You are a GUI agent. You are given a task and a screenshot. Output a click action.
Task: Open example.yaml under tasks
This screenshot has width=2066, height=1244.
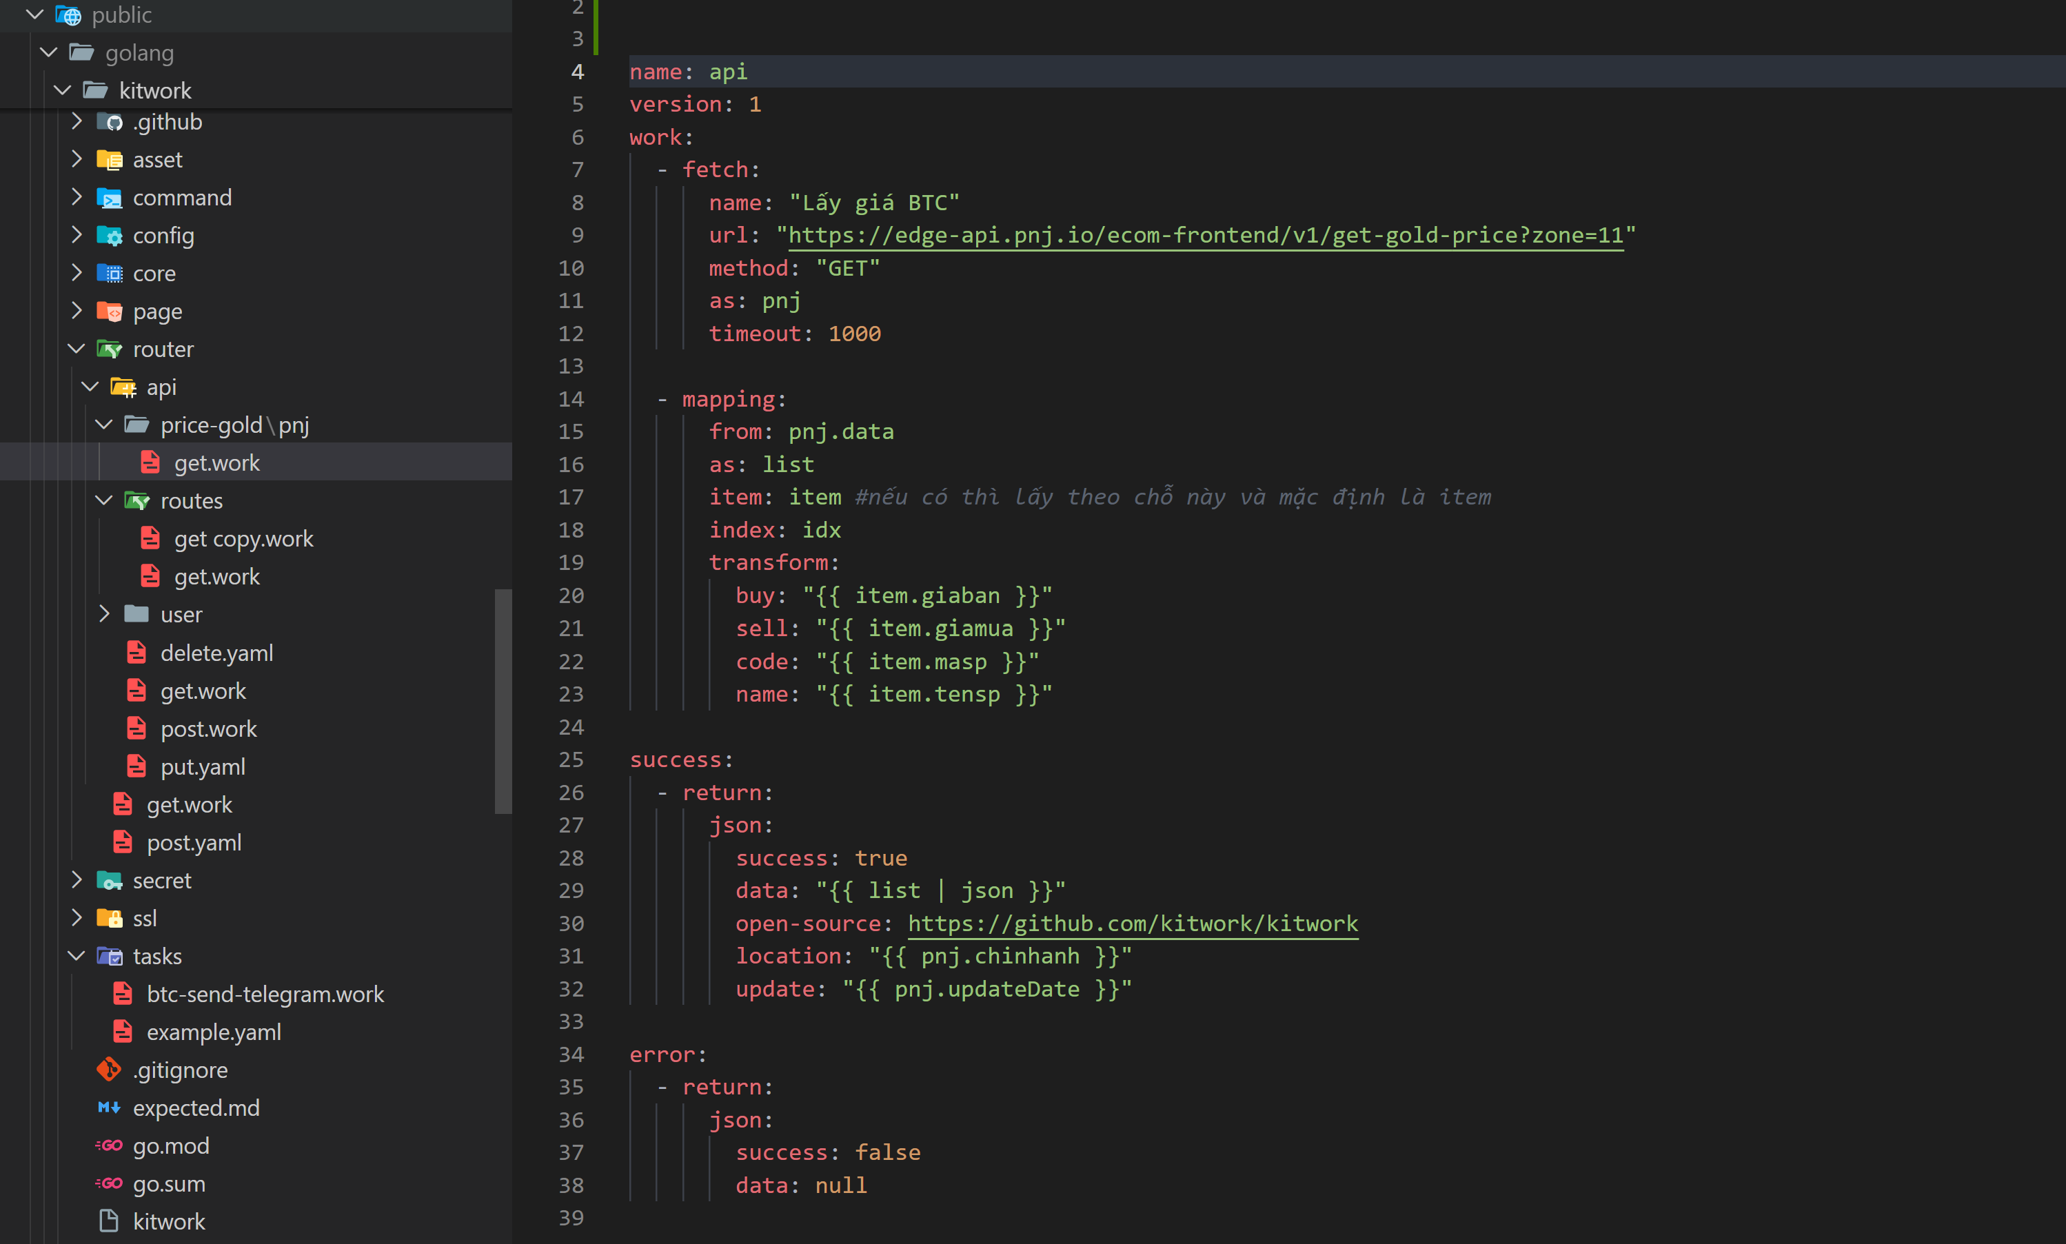214,1032
